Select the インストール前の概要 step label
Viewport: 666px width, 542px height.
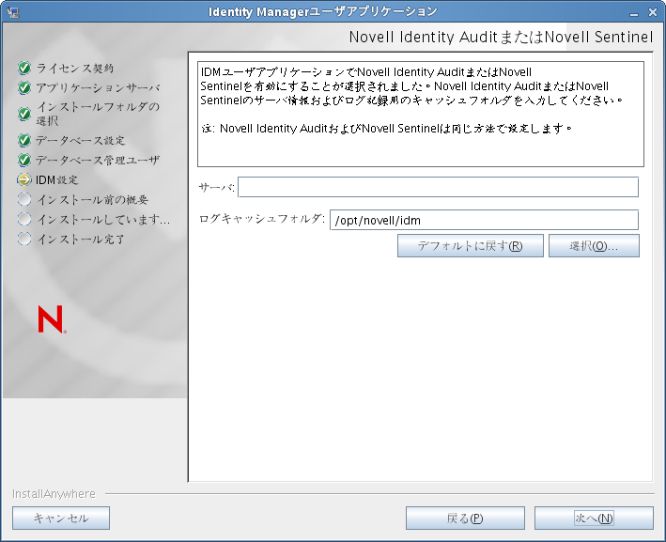tap(92, 200)
